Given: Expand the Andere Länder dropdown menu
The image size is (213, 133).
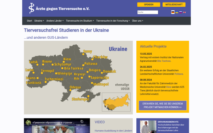Looking at the screenshot, I should pos(55,21).
